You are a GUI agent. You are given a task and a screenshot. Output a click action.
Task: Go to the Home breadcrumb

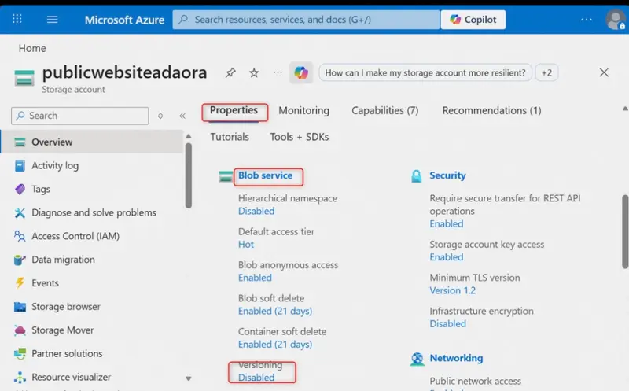[x=32, y=48]
